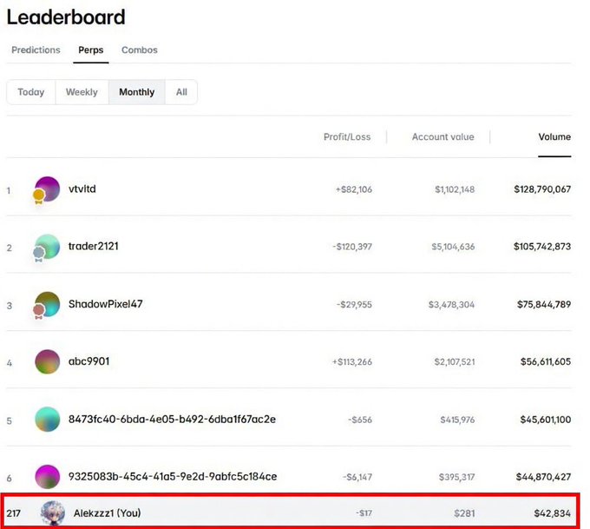
Task: Click loss value -$29,955
Action: [354, 304]
